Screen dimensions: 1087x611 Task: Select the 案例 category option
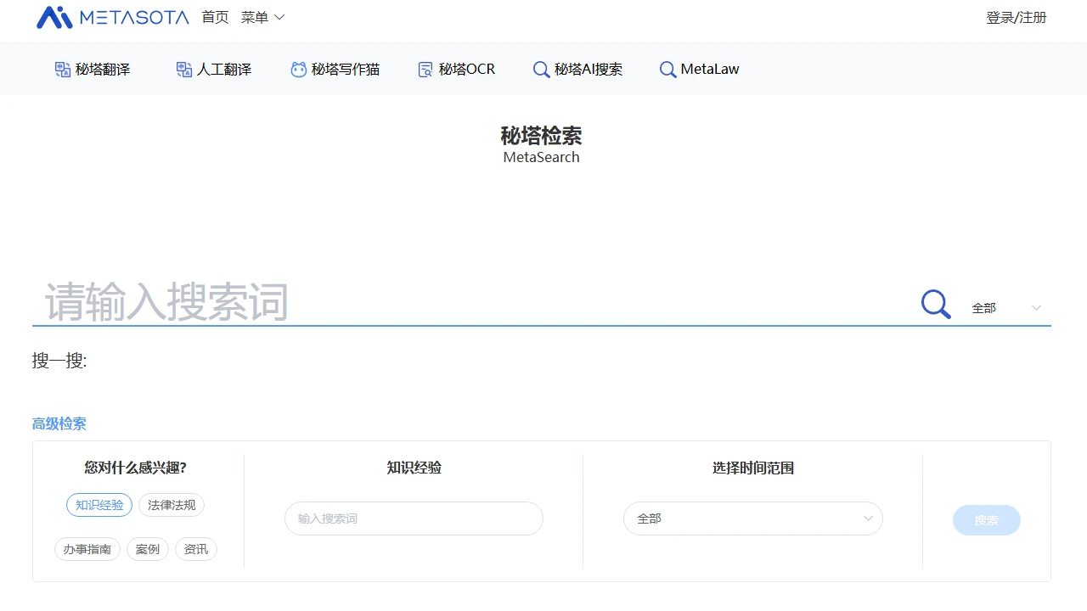pyautogui.click(x=148, y=549)
